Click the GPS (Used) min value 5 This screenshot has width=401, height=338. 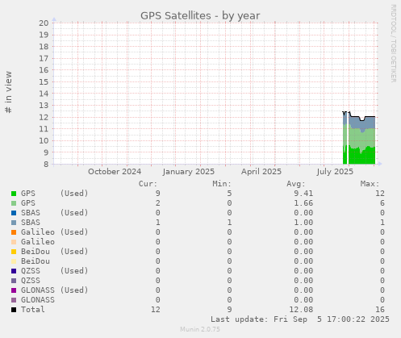tap(229, 194)
